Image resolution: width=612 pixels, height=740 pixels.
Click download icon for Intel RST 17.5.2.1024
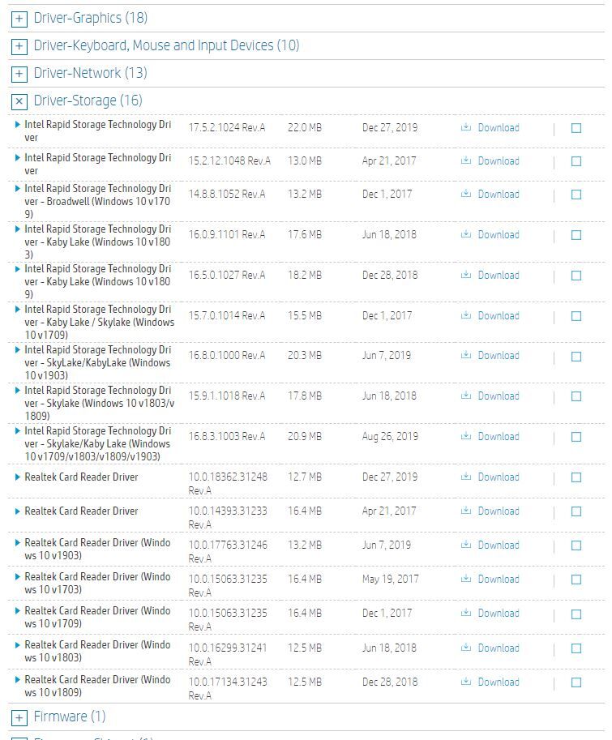pyautogui.click(x=466, y=127)
